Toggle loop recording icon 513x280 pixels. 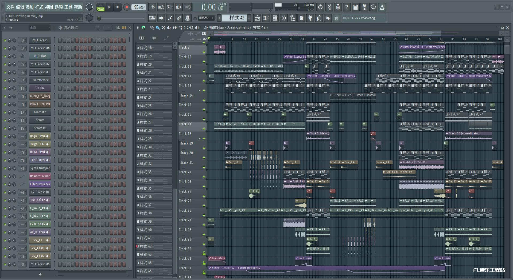[x=188, y=7]
